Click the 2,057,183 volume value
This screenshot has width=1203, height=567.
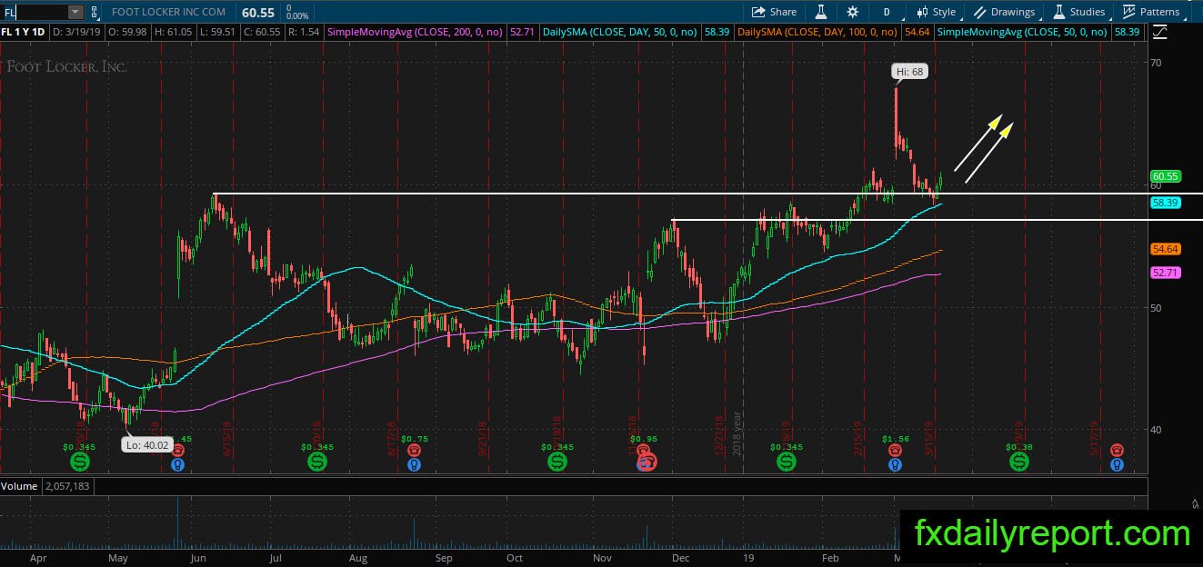coord(66,487)
